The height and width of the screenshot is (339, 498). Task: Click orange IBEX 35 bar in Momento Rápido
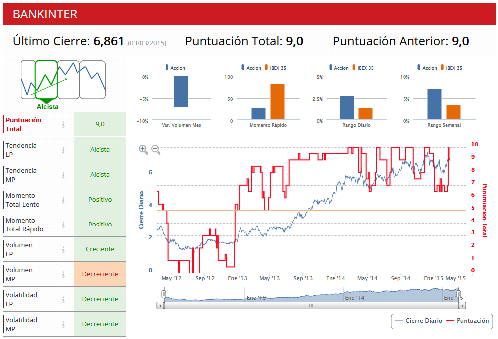(x=277, y=102)
